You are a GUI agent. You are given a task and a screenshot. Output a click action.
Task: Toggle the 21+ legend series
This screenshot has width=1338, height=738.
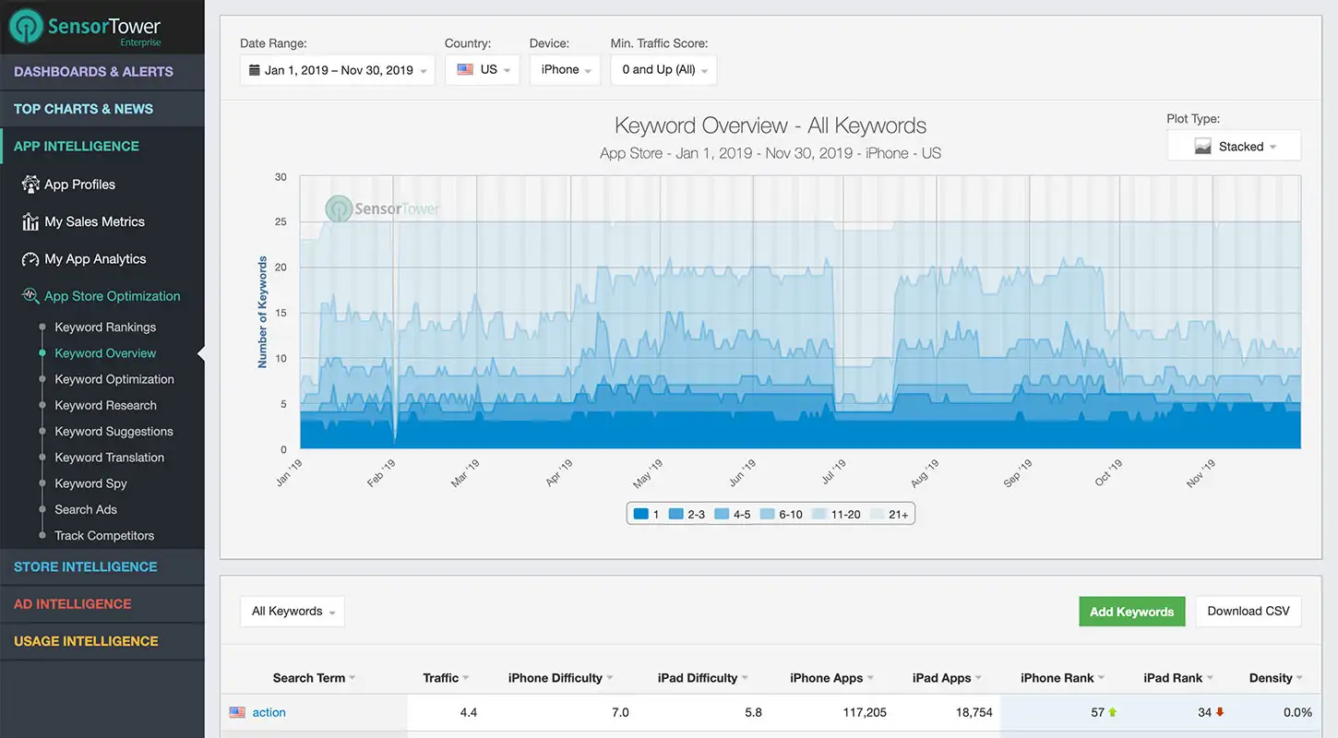click(x=890, y=515)
